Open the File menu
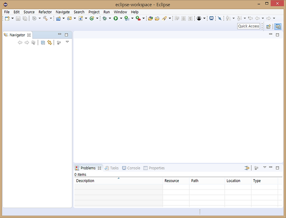Viewport: 286px width, 218px height. click(x=7, y=12)
